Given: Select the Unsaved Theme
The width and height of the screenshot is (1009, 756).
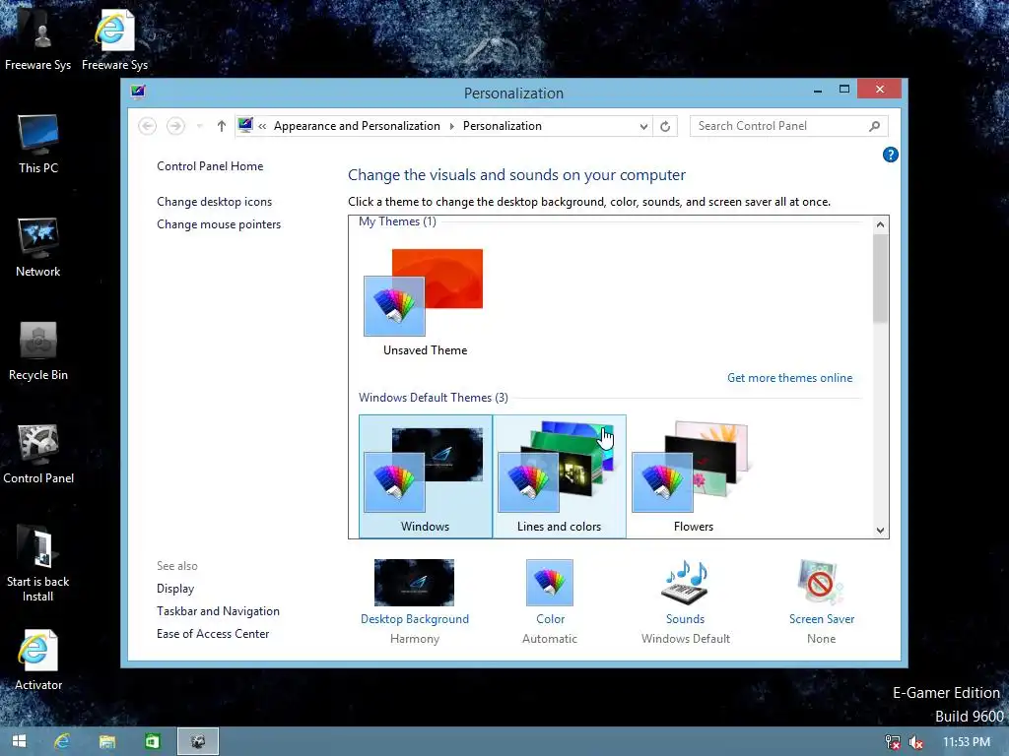Looking at the screenshot, I should (425, 302).
